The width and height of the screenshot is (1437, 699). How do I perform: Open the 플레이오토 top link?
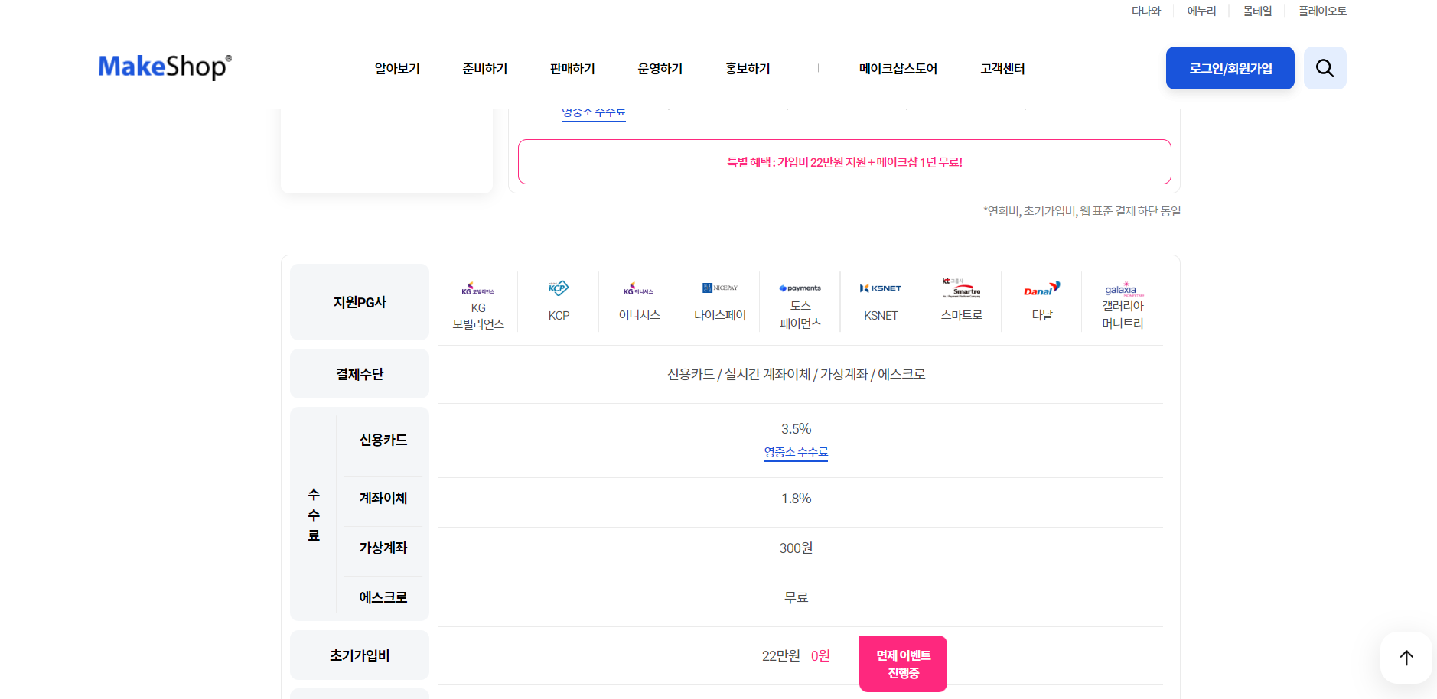pyautogui.click(x=1322, y=11)
